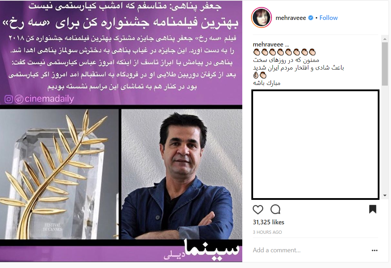Click the Telegram icon near cinemadaily
This screenshot has height=268, width=391.
[x=19, y=99]
